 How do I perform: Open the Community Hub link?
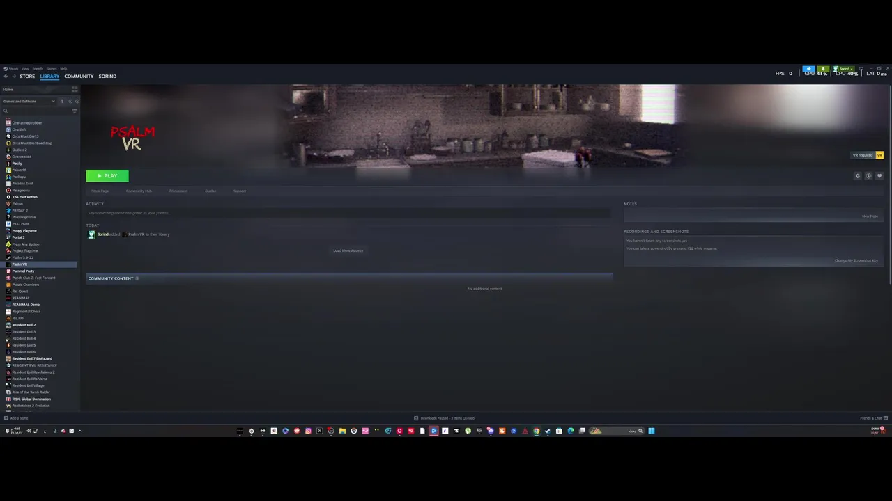click(x=139, y=191)
